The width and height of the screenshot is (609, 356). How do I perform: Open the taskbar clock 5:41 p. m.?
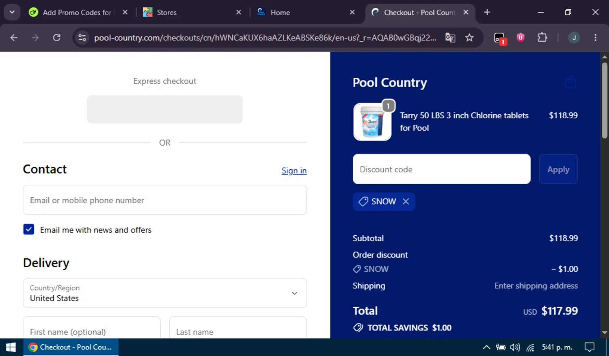557,347
